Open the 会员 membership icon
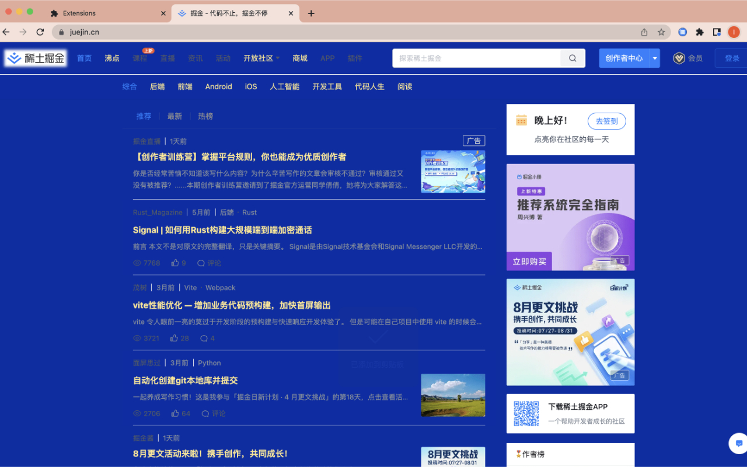747x467 pixels. point(679,58)
